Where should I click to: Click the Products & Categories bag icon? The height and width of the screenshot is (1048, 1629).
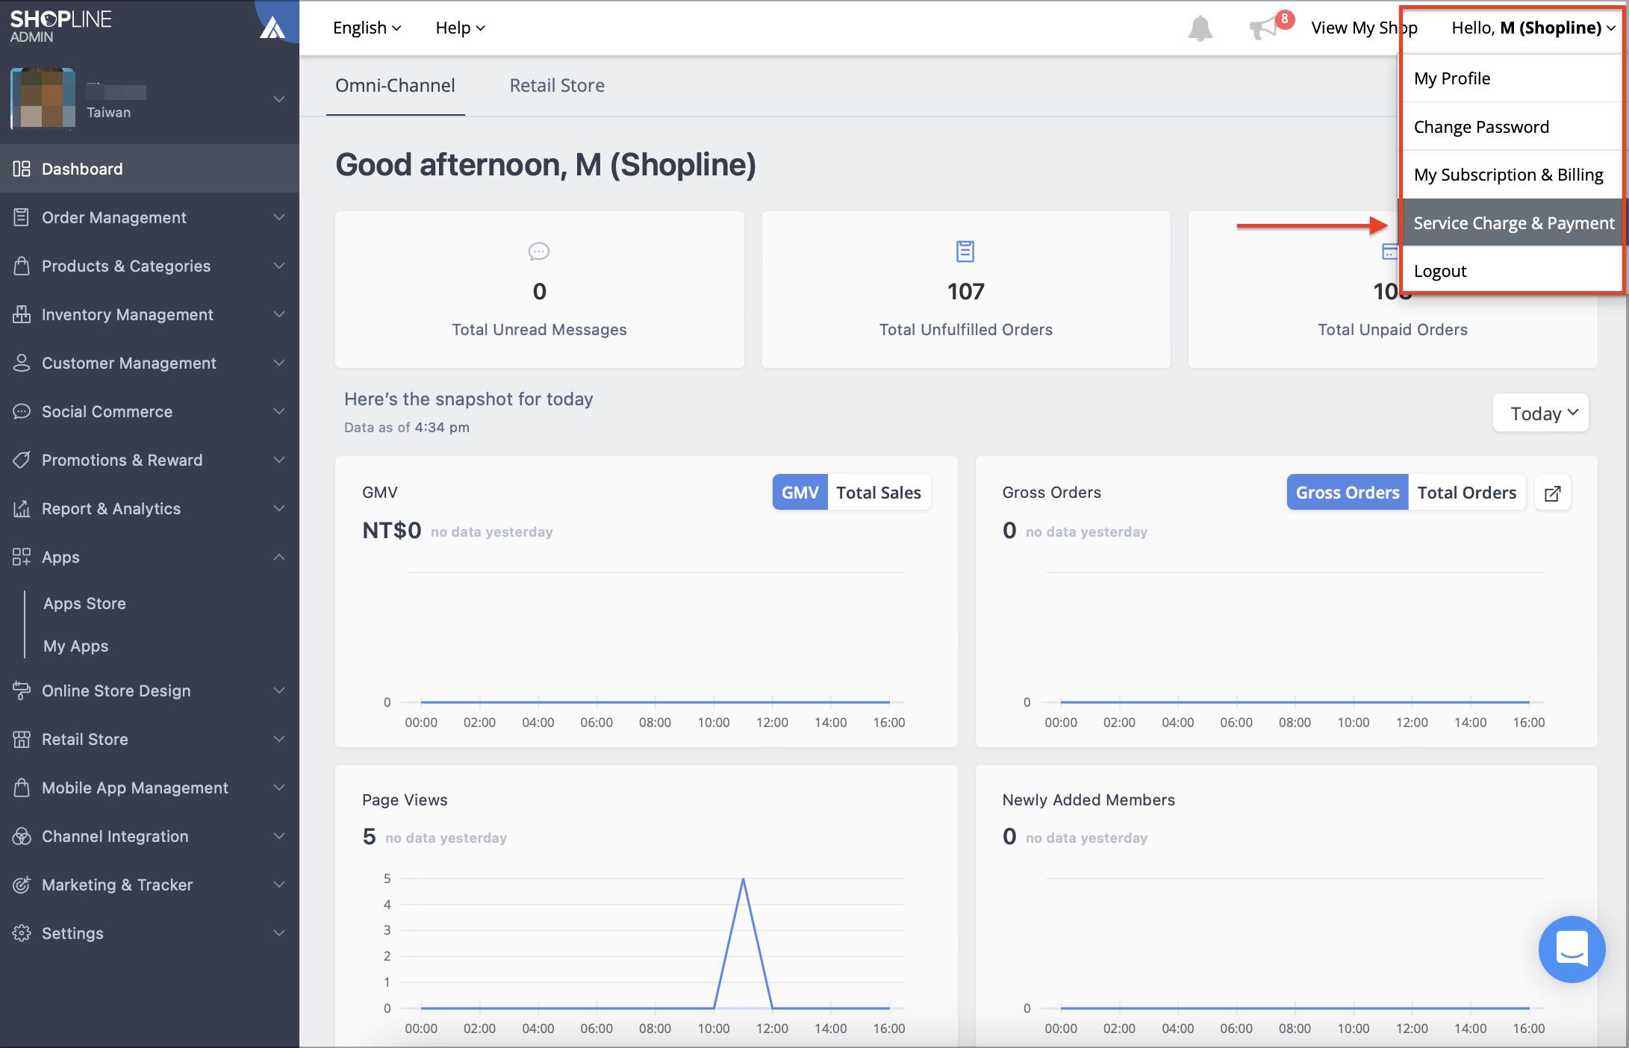(22, 266)
